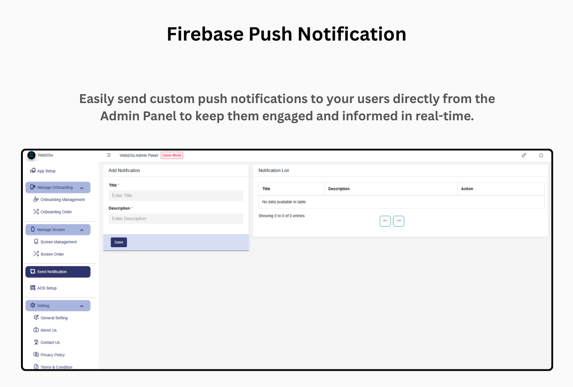Open ADS Setup via its sidebar icon
This screenshot has width=573, height=387.
[x=33, y=288]
